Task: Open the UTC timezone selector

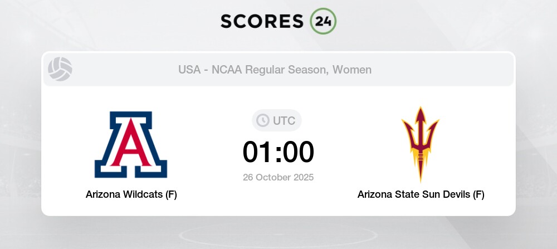Action: 277,120
